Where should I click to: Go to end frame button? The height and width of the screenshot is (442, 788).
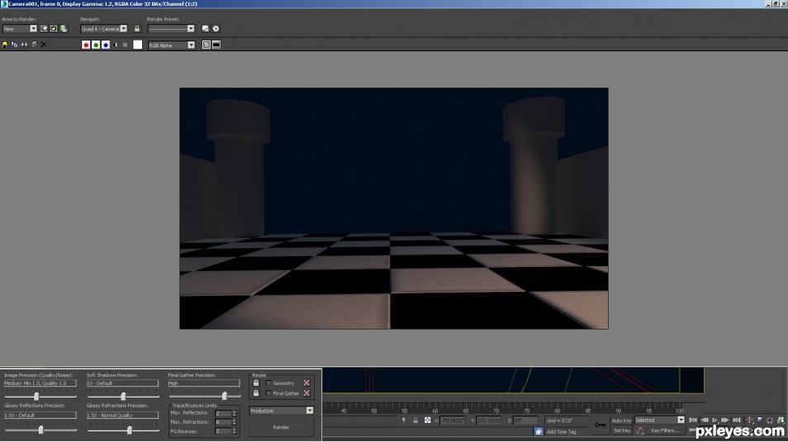pyautogui.click(x=736, y=420)
